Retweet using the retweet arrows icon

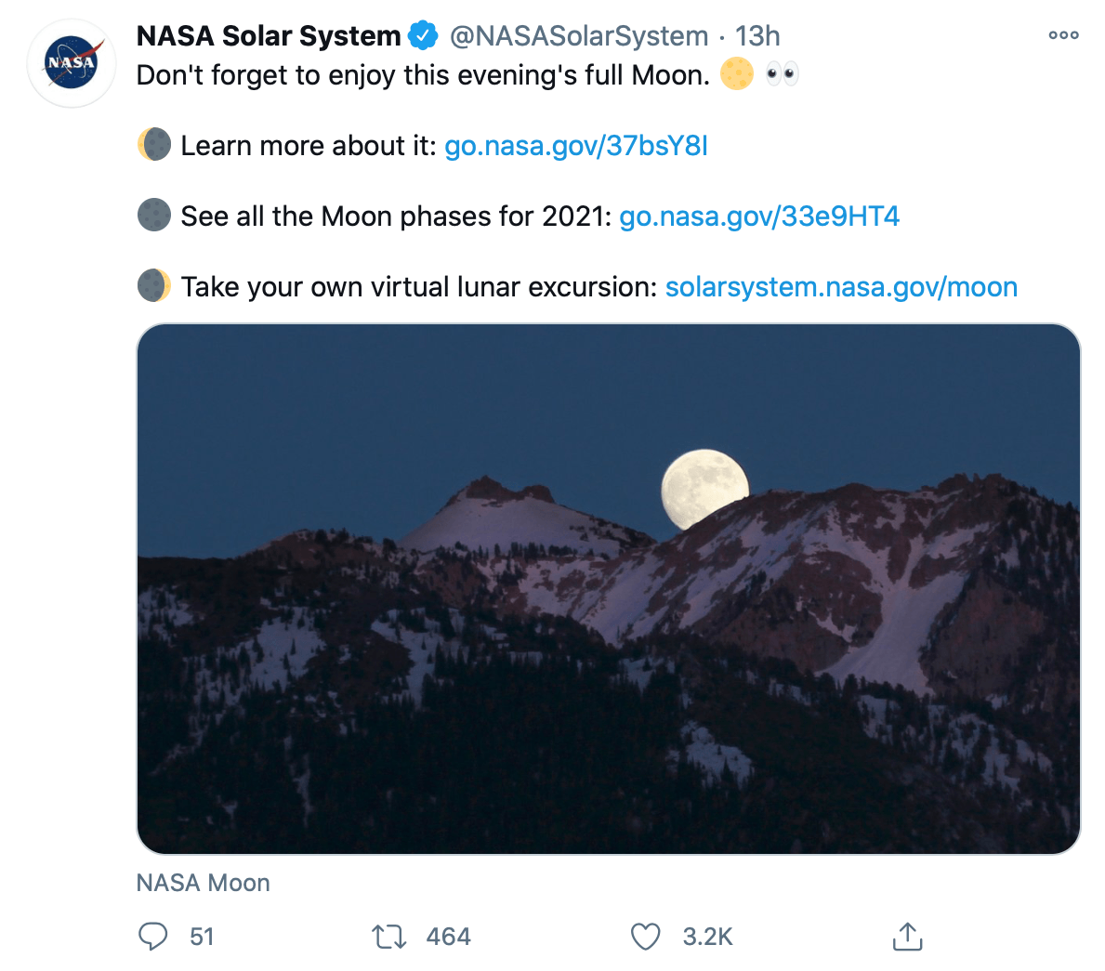point(389,936)
